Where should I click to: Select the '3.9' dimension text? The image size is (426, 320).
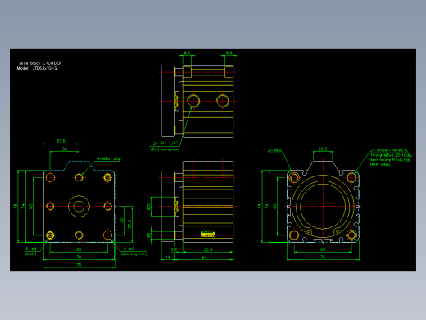(x=174, y=249)
